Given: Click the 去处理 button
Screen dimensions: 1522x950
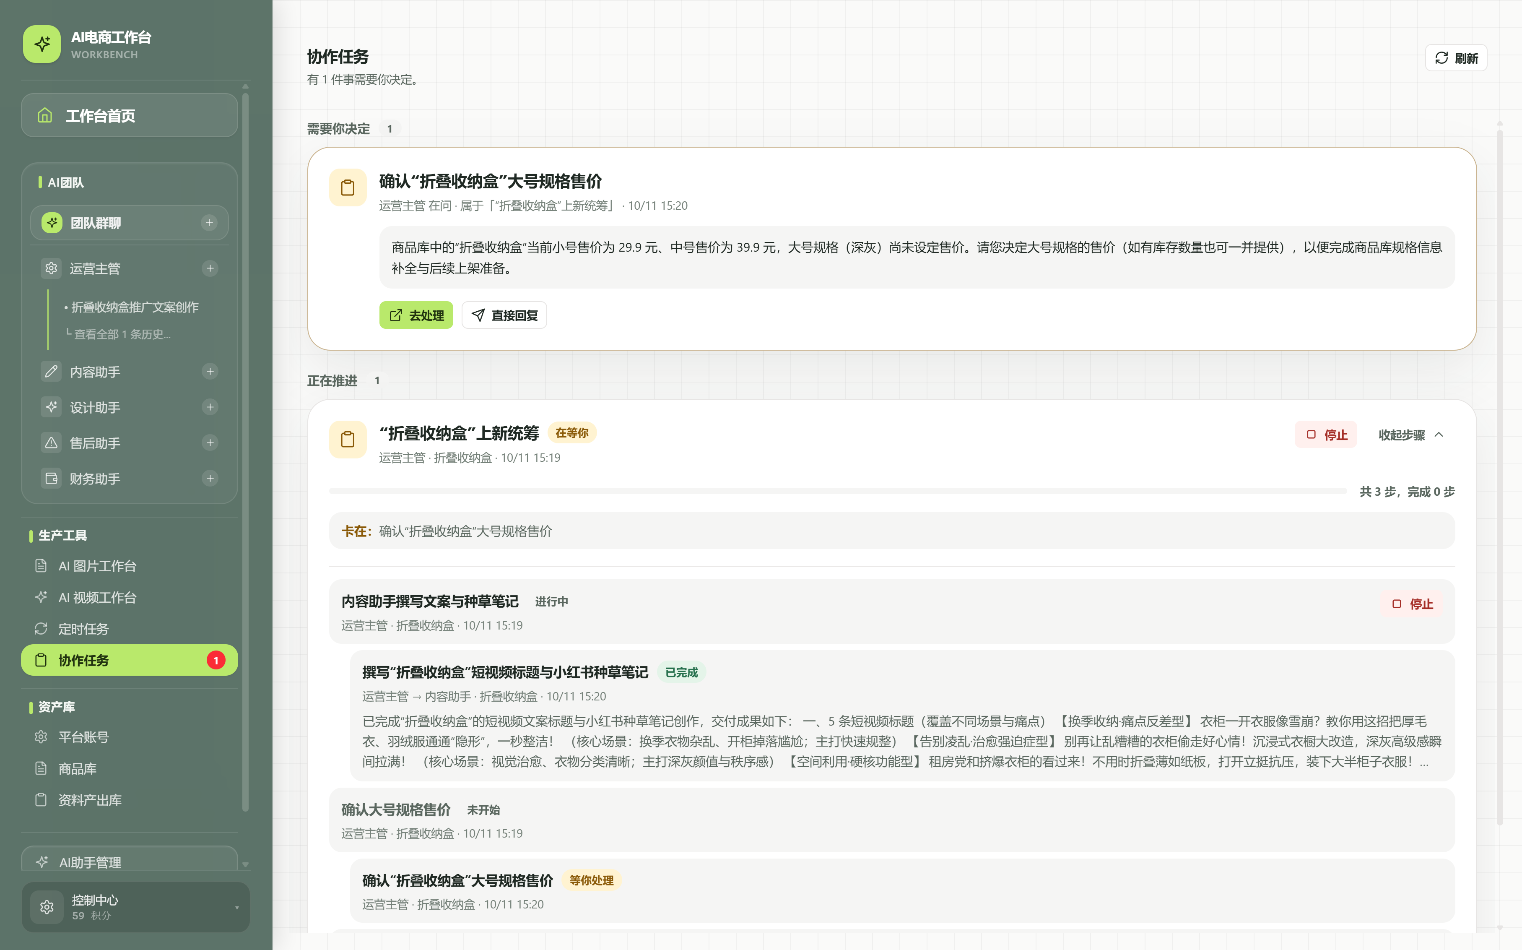Looking at the screenshot, I should click(416, 315).
